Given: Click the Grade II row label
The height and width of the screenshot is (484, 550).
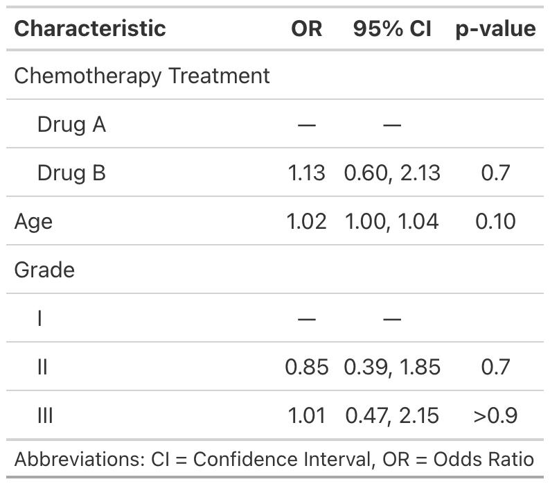Looking at the screenshot, I should [42, 367].
